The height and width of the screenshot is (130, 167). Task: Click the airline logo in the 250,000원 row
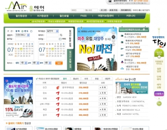tap(58, 87)
